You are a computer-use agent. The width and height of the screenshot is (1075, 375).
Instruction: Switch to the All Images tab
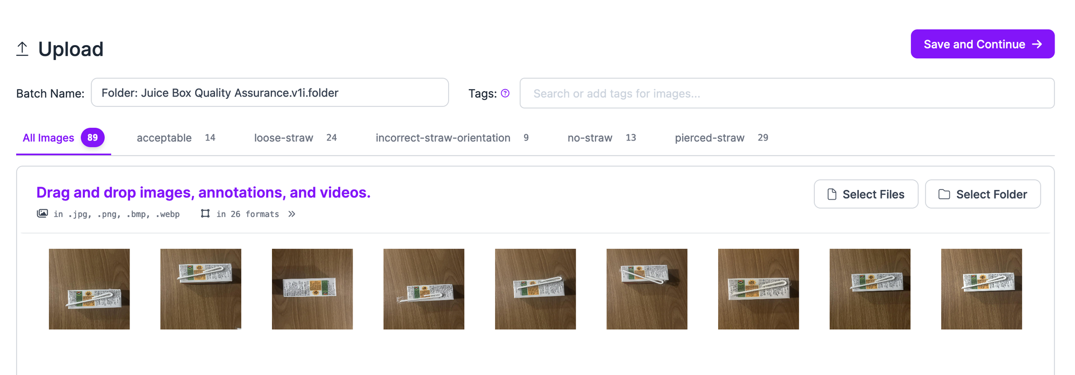(63, 138)
